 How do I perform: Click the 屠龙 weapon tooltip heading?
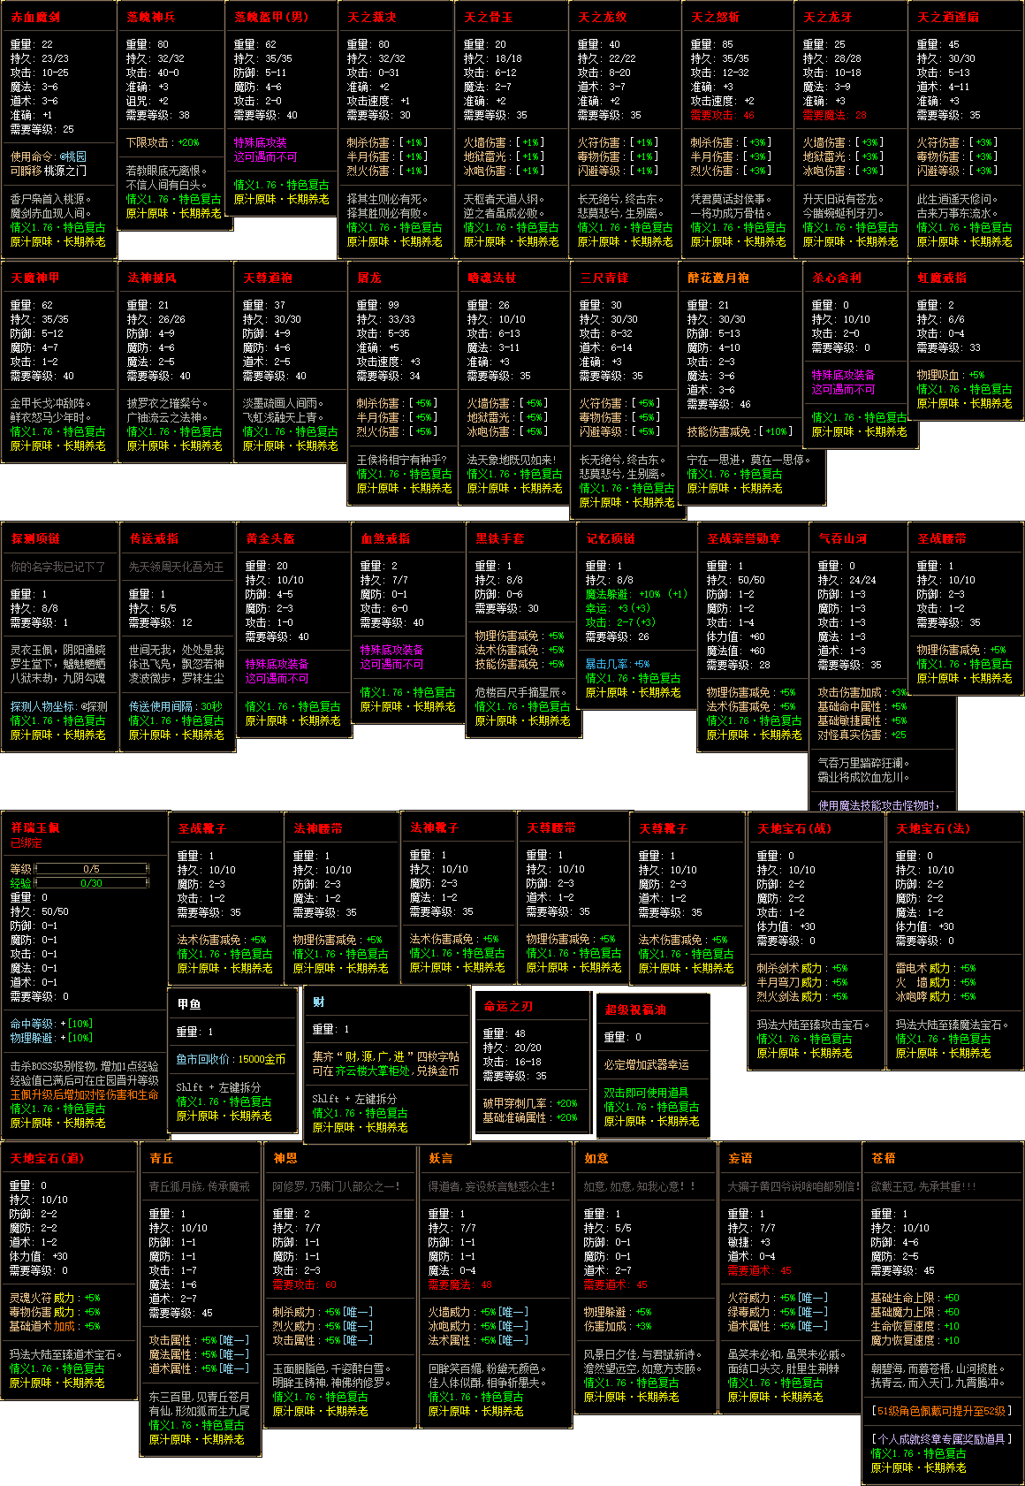click(x=369, y=278)
